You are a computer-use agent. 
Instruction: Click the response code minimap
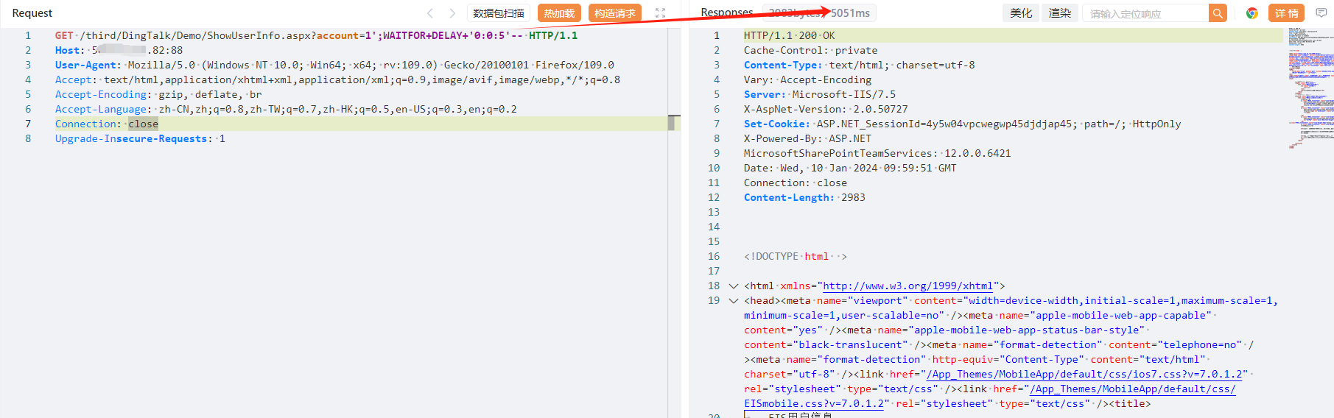click(x=1310, y=88)
